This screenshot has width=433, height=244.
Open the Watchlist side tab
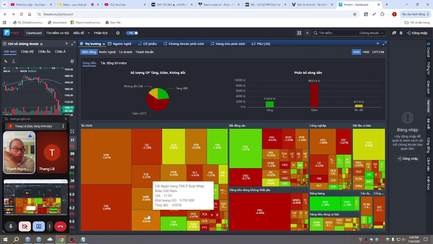click(x=428, y=106)
